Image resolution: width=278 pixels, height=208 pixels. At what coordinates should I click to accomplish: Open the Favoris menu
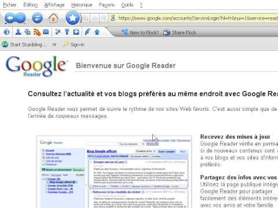pos(107,5)
